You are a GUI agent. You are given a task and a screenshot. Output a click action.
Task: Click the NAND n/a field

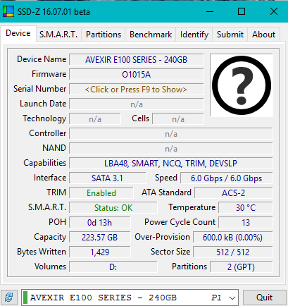coord(171,149)
